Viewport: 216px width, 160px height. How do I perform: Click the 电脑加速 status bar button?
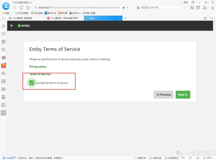(155, 158)
